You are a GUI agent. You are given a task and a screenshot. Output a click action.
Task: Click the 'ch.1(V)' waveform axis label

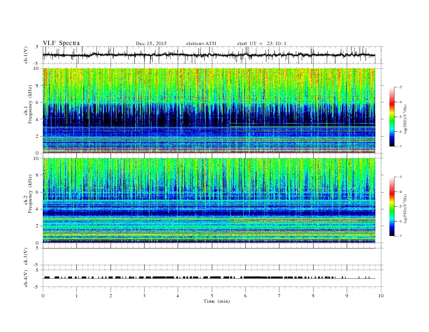[x=26, y=55]
